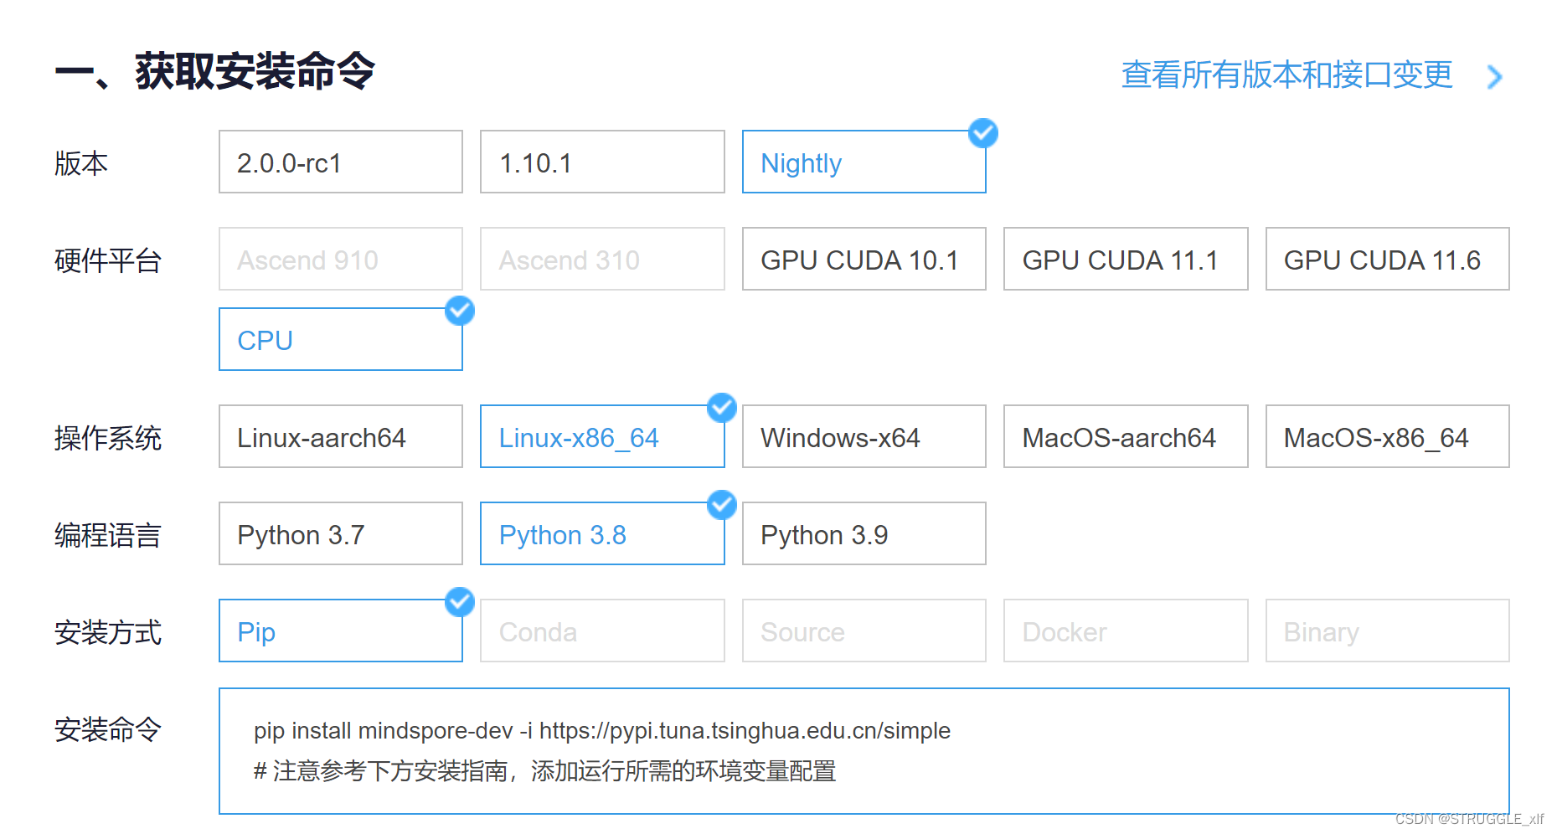Choose the CPU hardware platform

[341, 339]
